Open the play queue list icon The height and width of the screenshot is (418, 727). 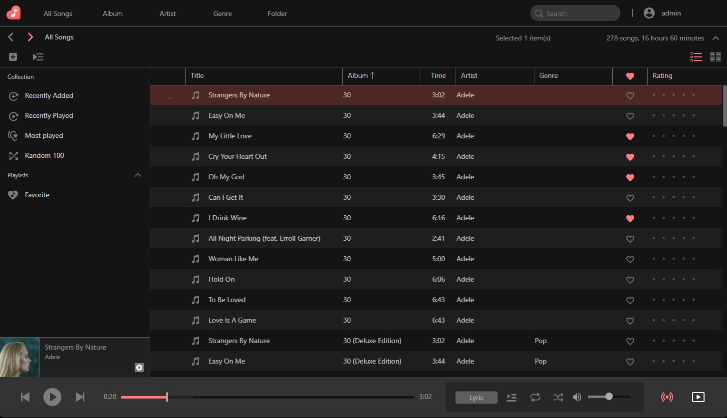[x=511, y=397]
